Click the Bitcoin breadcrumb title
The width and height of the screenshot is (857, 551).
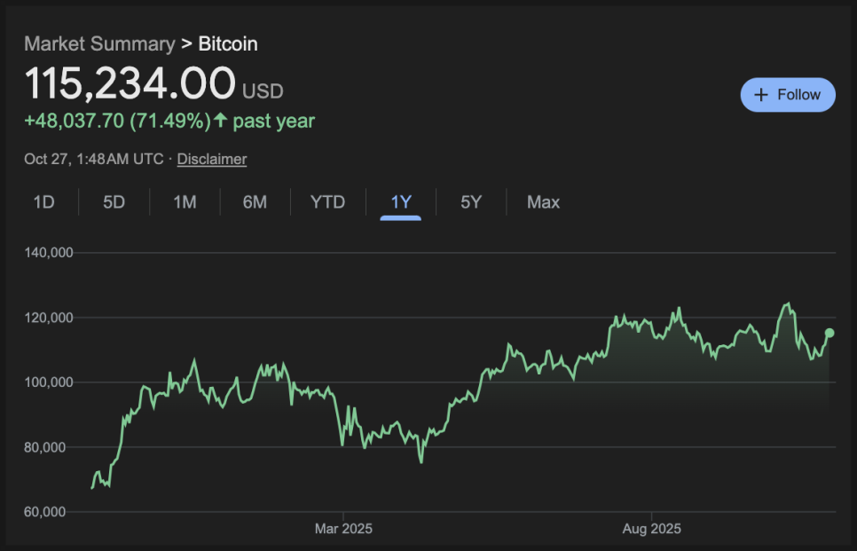pos(228,43)
